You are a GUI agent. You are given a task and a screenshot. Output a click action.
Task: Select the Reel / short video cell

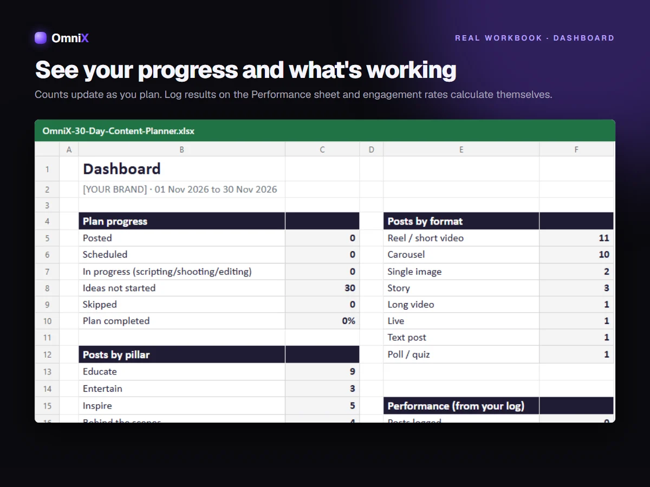[461, 238]
